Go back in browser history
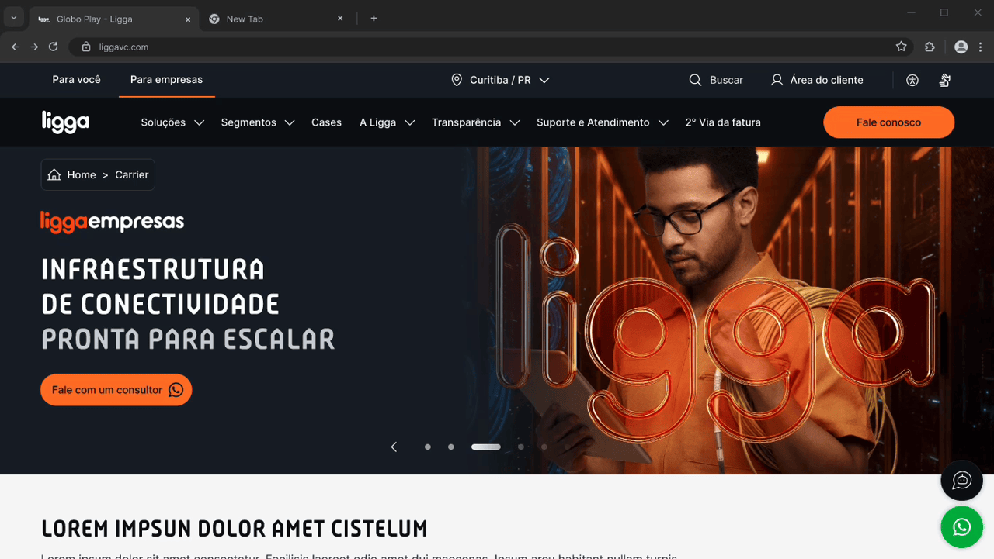Screen dimensions: 994x559 15,47
